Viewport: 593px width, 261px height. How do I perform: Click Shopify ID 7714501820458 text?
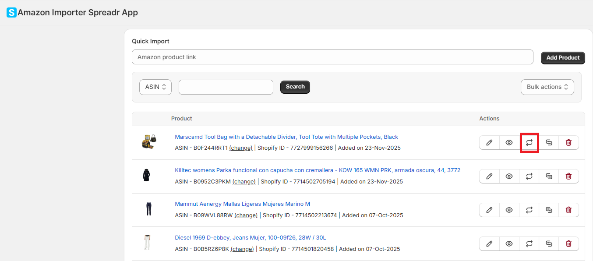(296, 249)
